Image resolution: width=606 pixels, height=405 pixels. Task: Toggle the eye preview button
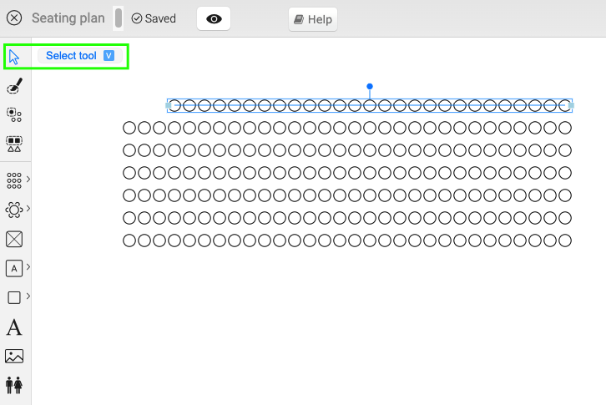point(214,18)
